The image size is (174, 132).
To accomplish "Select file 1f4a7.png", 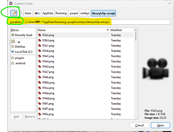I will tap(86, 72).
